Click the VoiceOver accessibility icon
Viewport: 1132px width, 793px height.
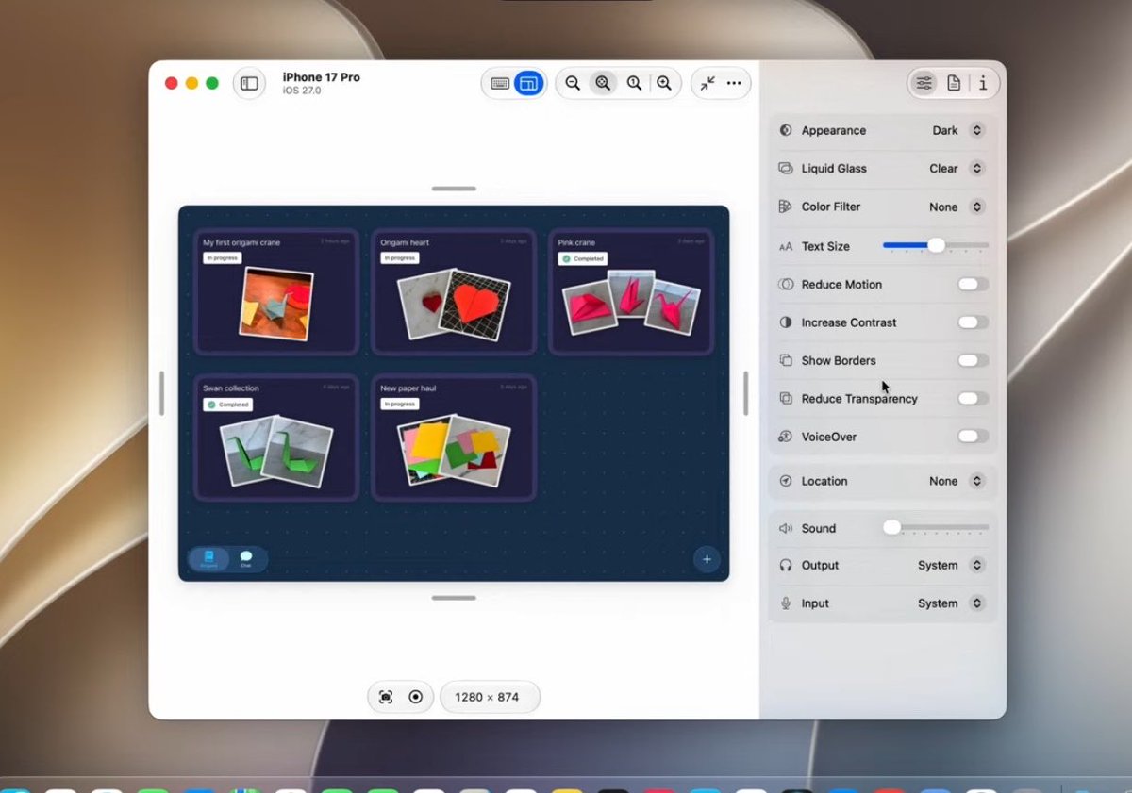[x=786, y=437]
